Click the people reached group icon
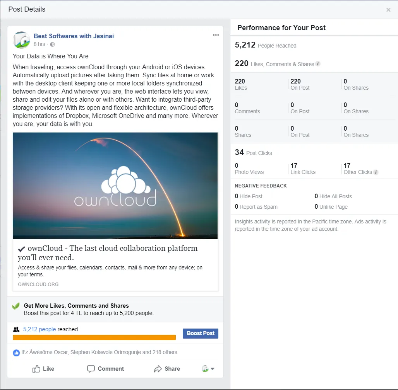Image resolution: width=398 pixels, height=390 pixels. (16, 329)
